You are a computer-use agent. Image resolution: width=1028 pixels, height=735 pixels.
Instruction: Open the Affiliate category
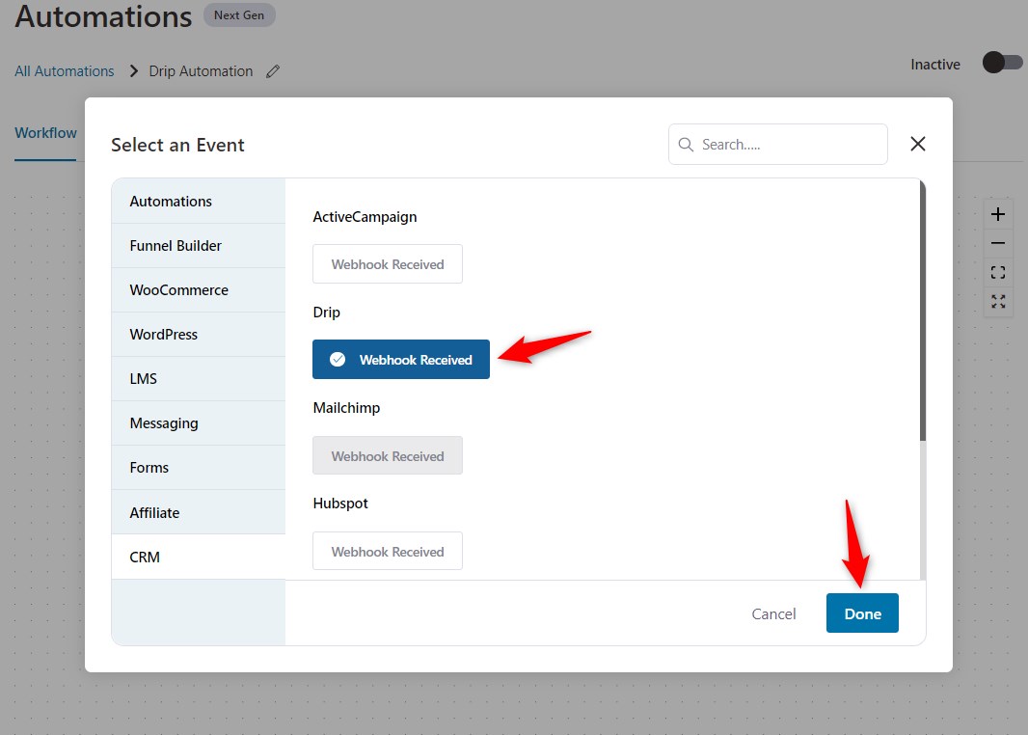(x=199, y=513)
